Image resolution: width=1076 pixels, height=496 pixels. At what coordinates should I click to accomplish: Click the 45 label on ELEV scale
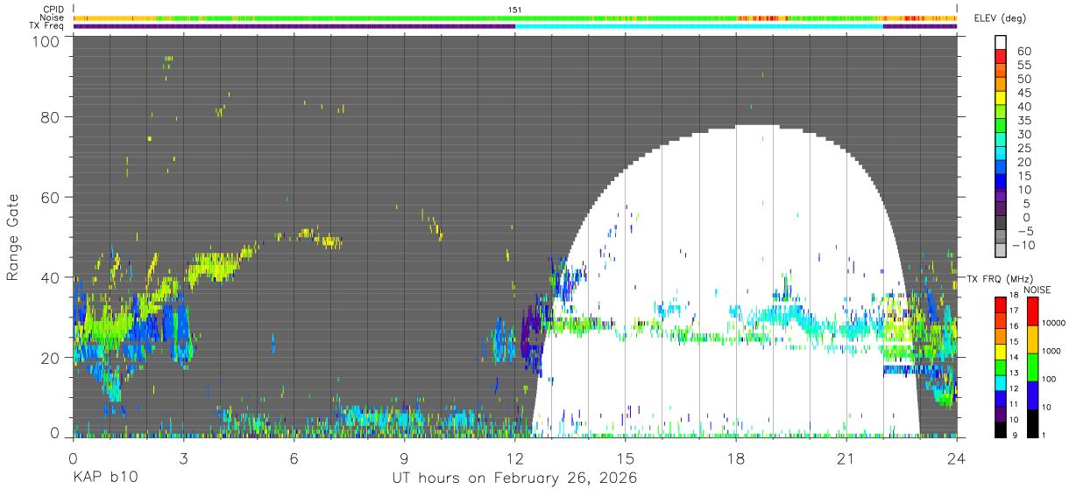[1024, 93]
